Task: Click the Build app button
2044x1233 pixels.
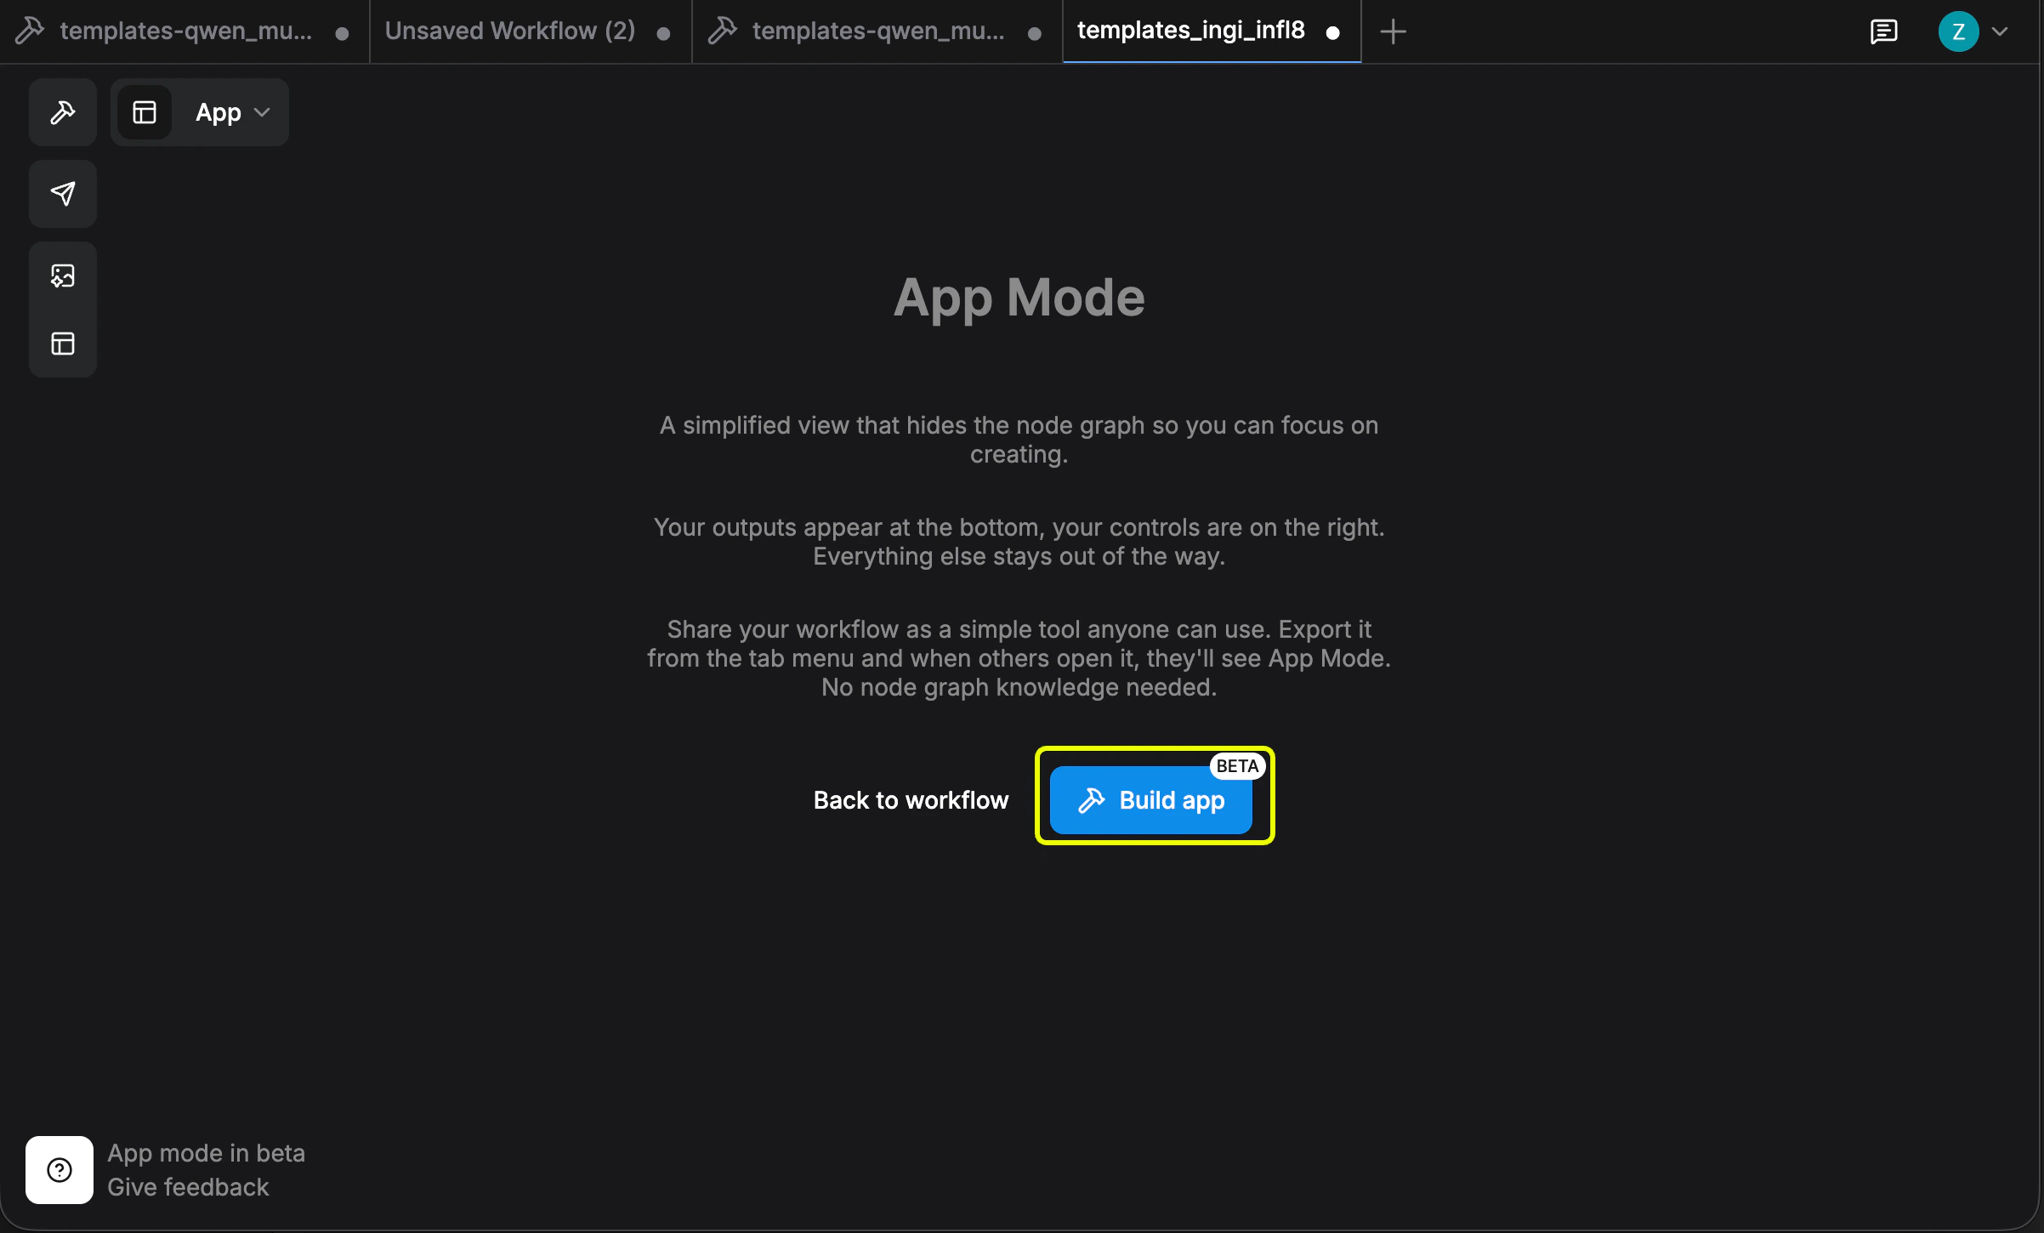Action: coord(1150,799)
